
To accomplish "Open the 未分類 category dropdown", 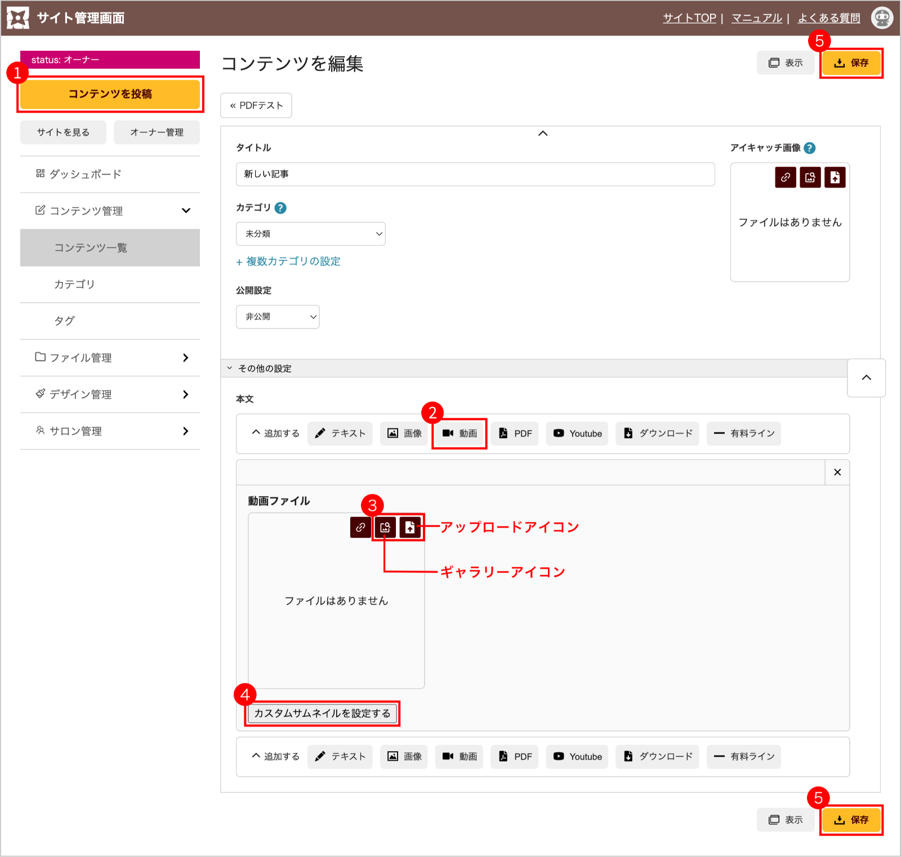I will 311,234.
